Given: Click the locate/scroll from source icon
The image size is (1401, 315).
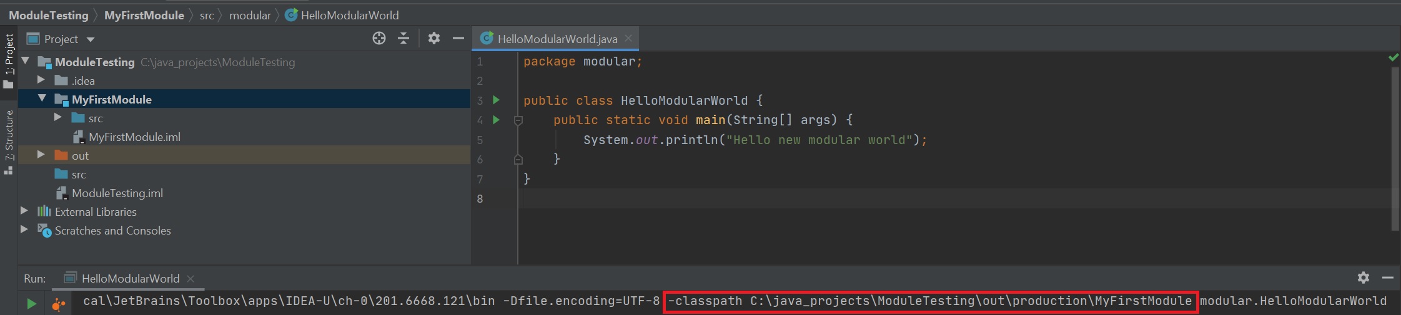Looking at the screenshot, I should coord(379,39).
